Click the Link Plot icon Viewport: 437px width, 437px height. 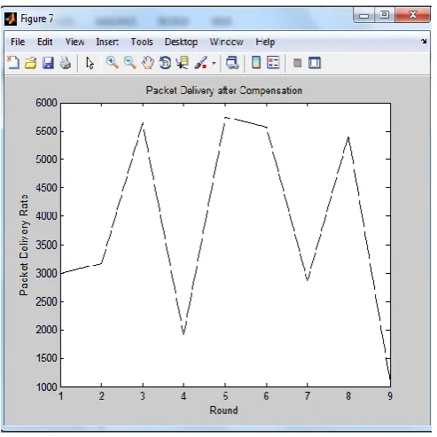tap(232, 63)
